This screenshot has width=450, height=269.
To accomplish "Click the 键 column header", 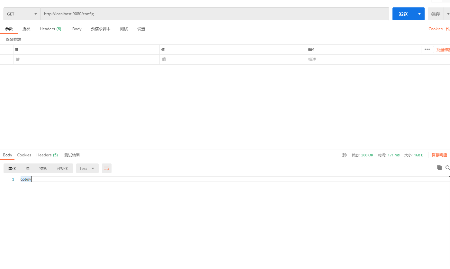I will coord(17,50).
